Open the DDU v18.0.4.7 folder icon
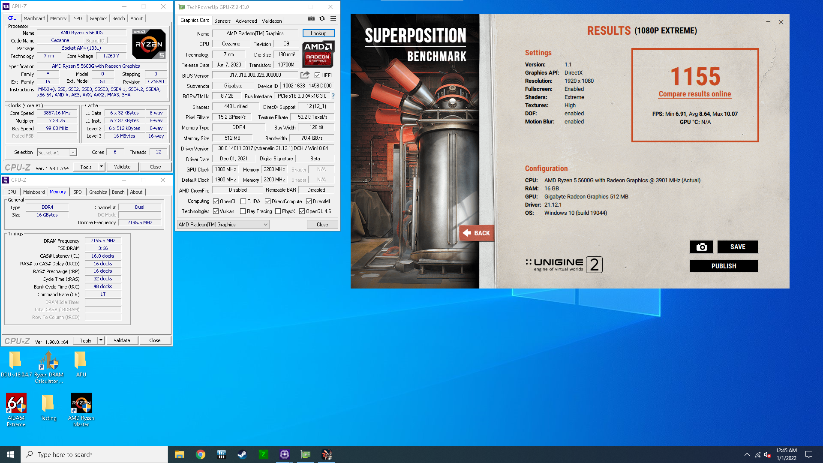 pyautogui.click(x=15, y=364)
